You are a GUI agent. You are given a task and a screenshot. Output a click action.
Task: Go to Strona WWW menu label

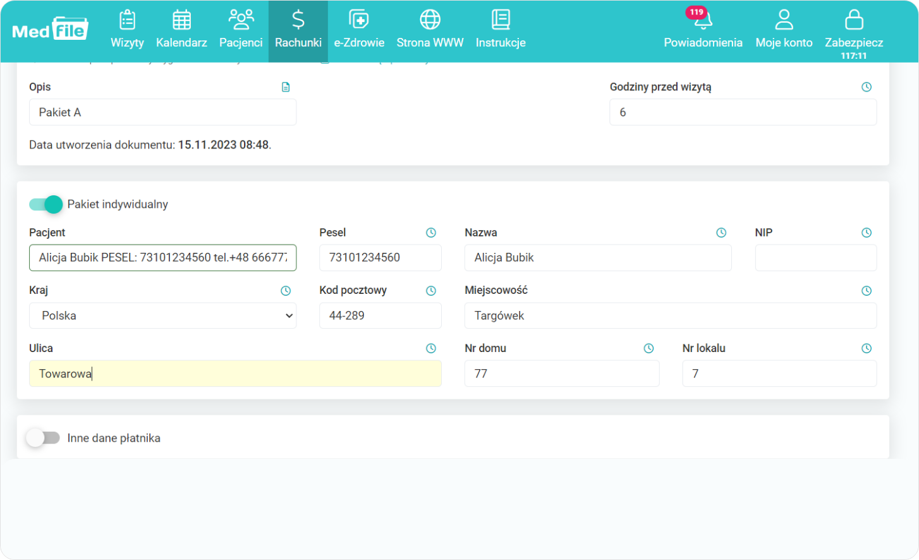pyautogui.click(x=430, y=42)
